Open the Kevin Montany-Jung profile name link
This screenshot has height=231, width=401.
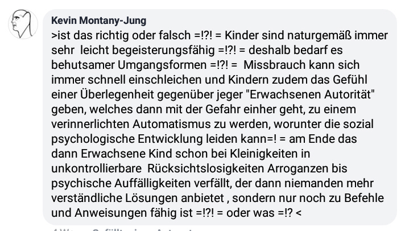click(99, 20)
